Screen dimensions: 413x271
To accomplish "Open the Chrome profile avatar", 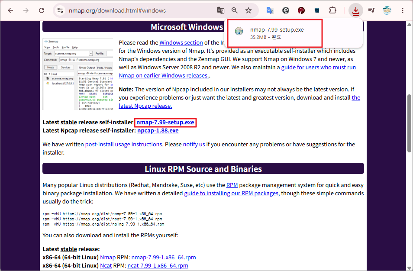I will [387, 10].
